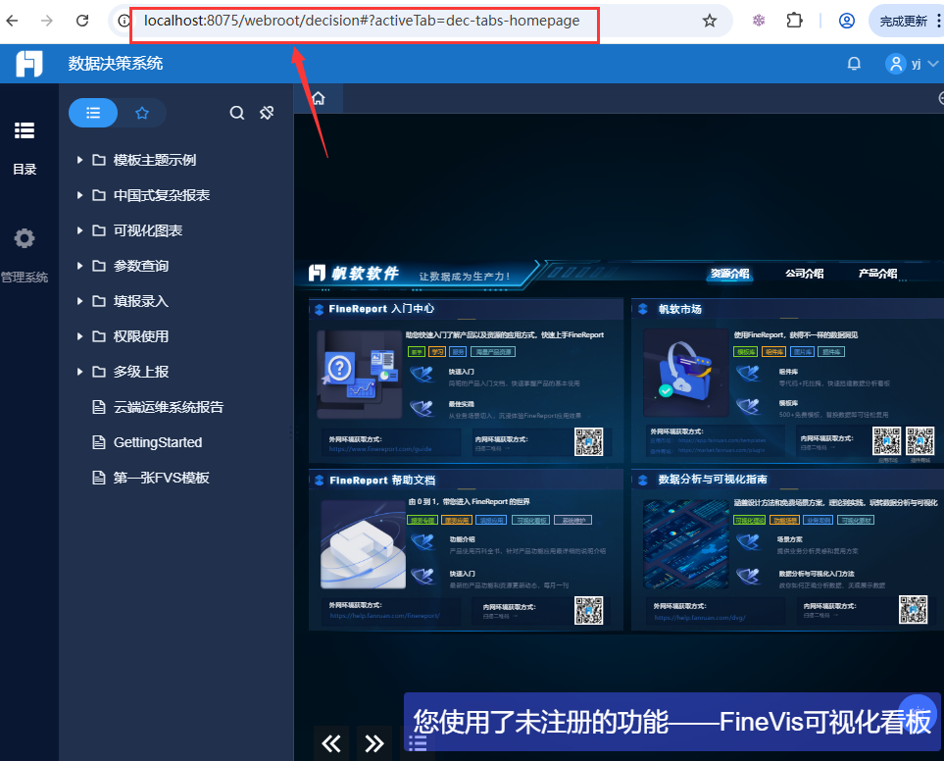The height and width of the screenshot is (761, 944).
Task: Click the QR code in the 入门中心 card
Action: click(x=588, y=441)
